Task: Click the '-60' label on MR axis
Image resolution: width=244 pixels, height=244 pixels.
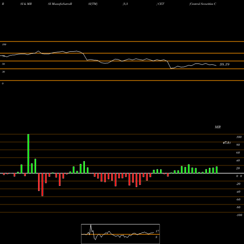Action: coord(238,200)
